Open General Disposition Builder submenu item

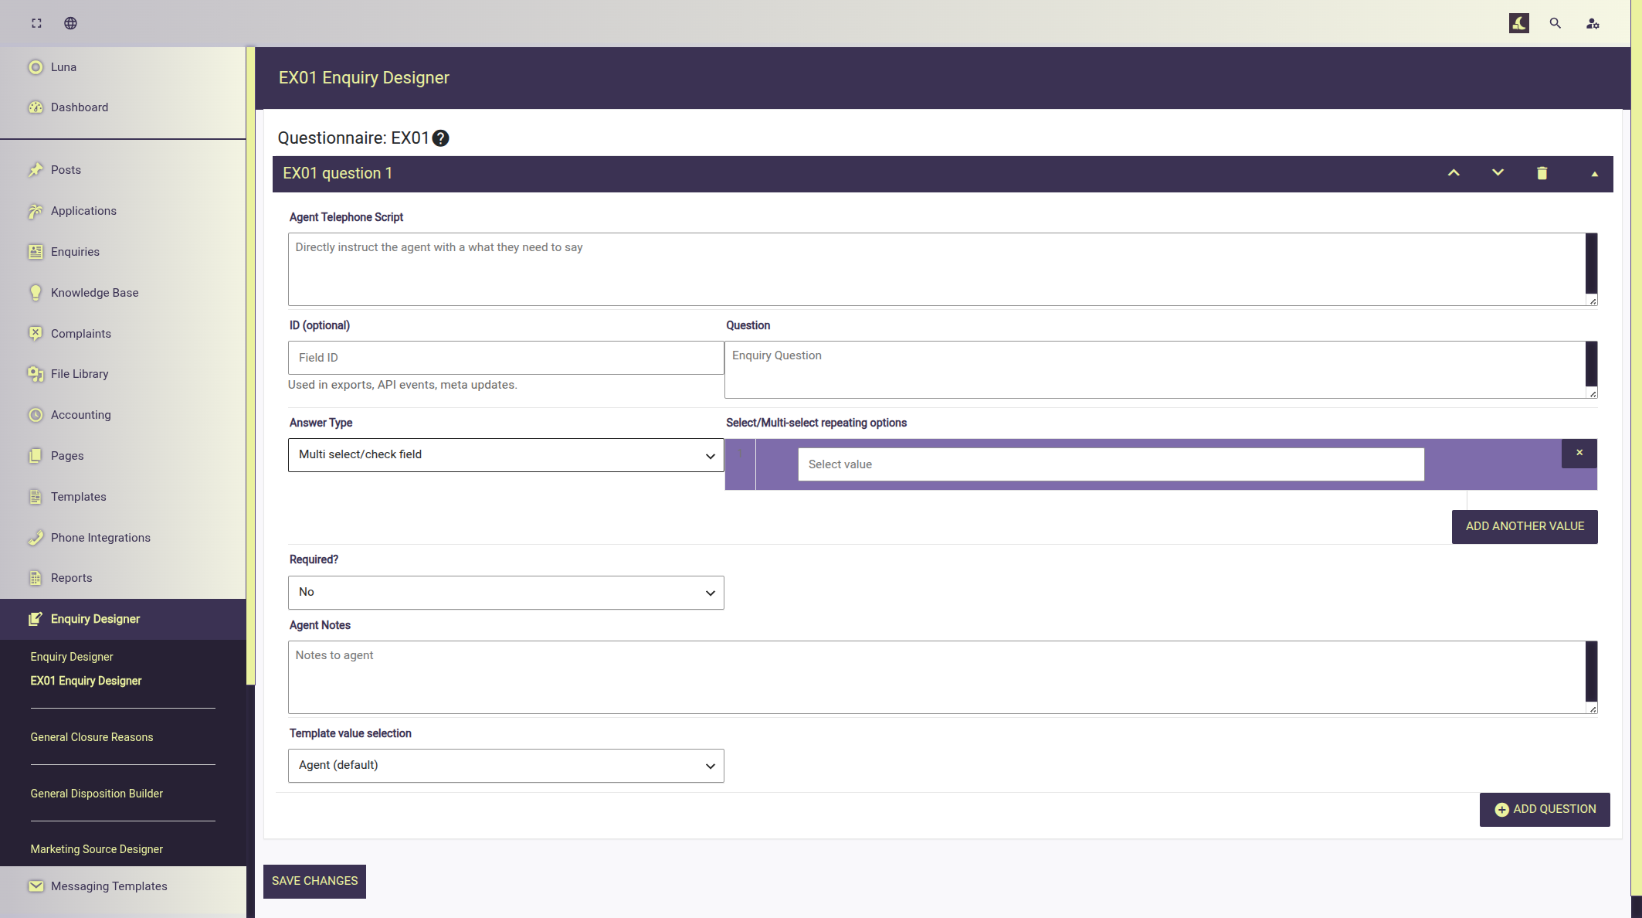pyautogui.click(x=97, y=794)
